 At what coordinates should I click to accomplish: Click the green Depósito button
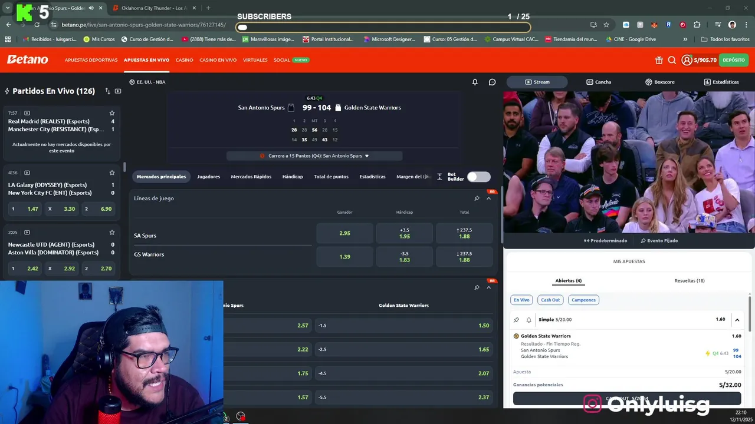734,60
